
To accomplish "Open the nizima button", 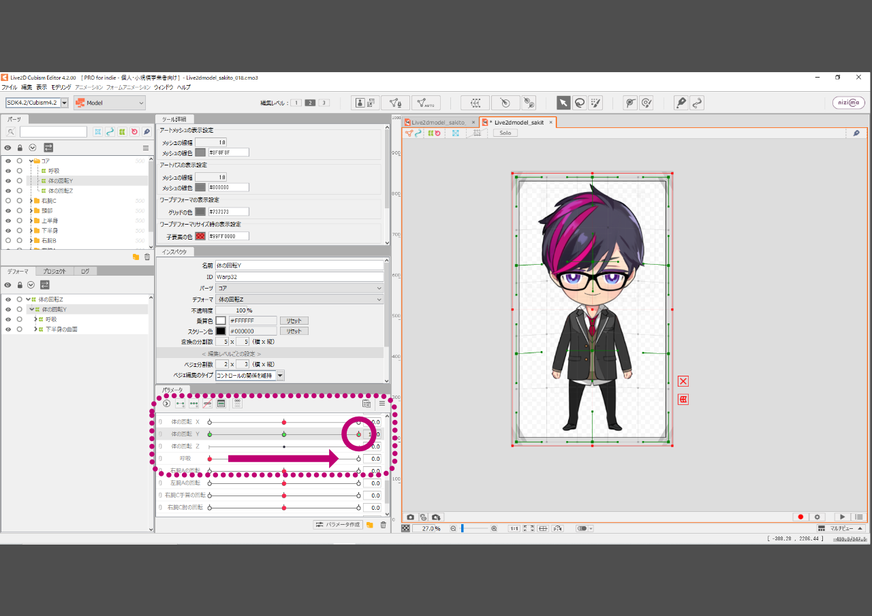I will coord(849,103).
